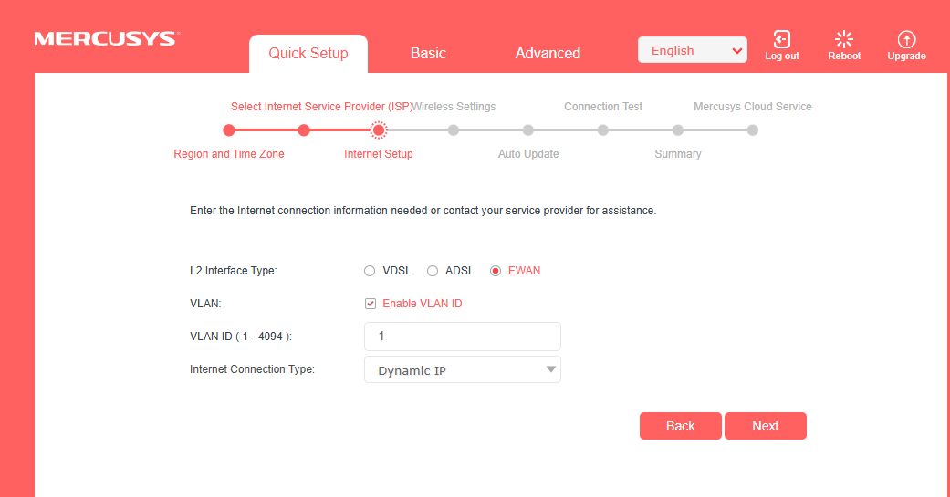The width and height of the screenshot is (950, 497).
Task: Click the Select Internet Service Provider step dot
Action: (x=304, y=130)
